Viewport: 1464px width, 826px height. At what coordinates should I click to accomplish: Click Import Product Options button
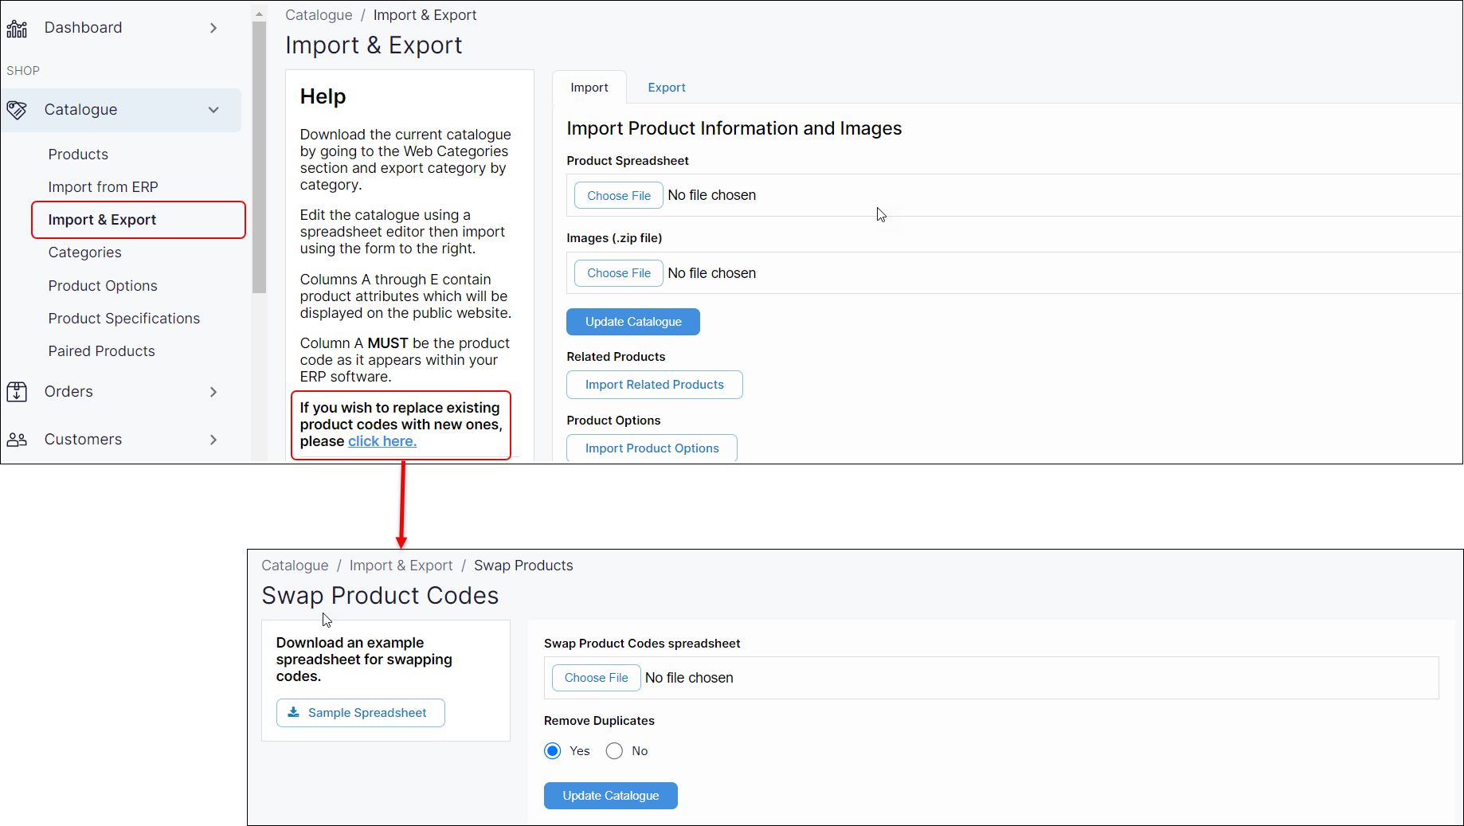652,448
